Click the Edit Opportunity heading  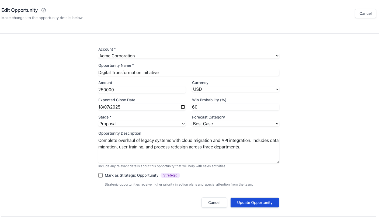coord(19,10)
